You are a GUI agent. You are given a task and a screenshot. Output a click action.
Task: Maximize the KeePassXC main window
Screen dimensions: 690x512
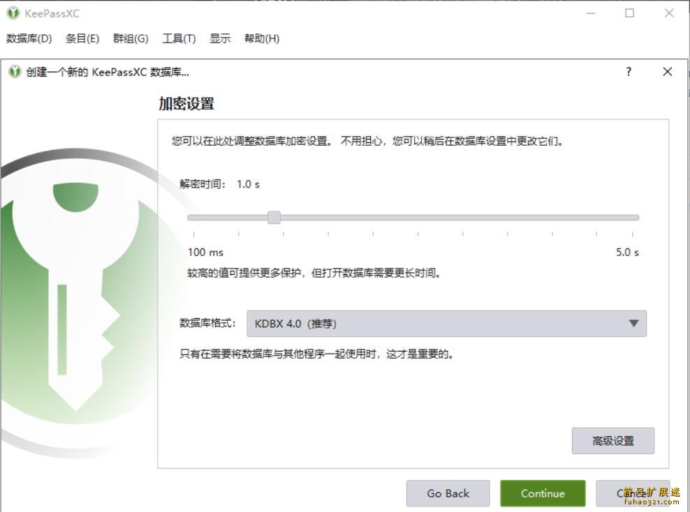click(x=630, y=13)
